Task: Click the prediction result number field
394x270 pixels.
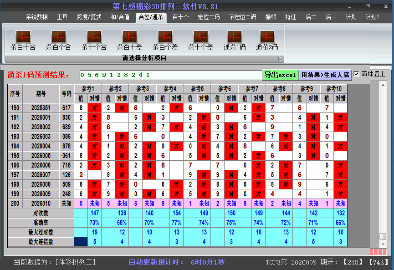Action: (170, 75)
